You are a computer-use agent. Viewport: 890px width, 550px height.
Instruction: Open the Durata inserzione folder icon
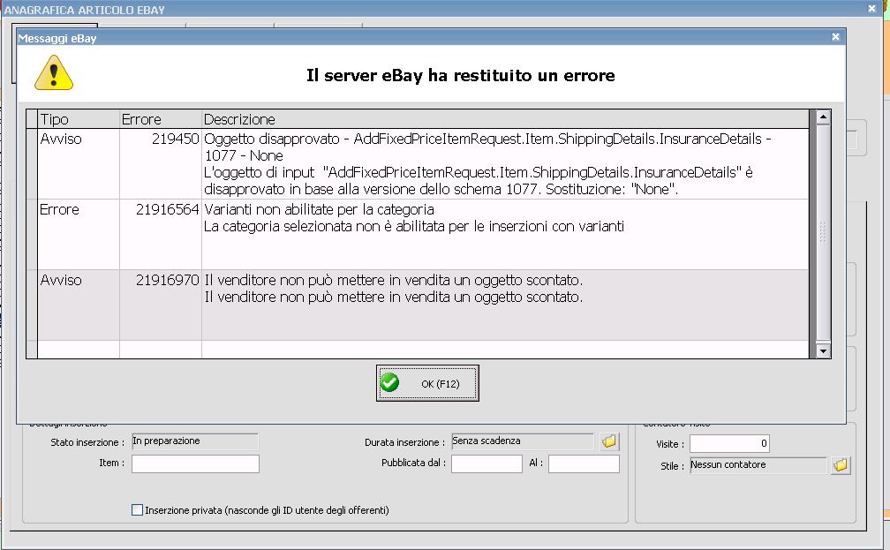(609, 441)
